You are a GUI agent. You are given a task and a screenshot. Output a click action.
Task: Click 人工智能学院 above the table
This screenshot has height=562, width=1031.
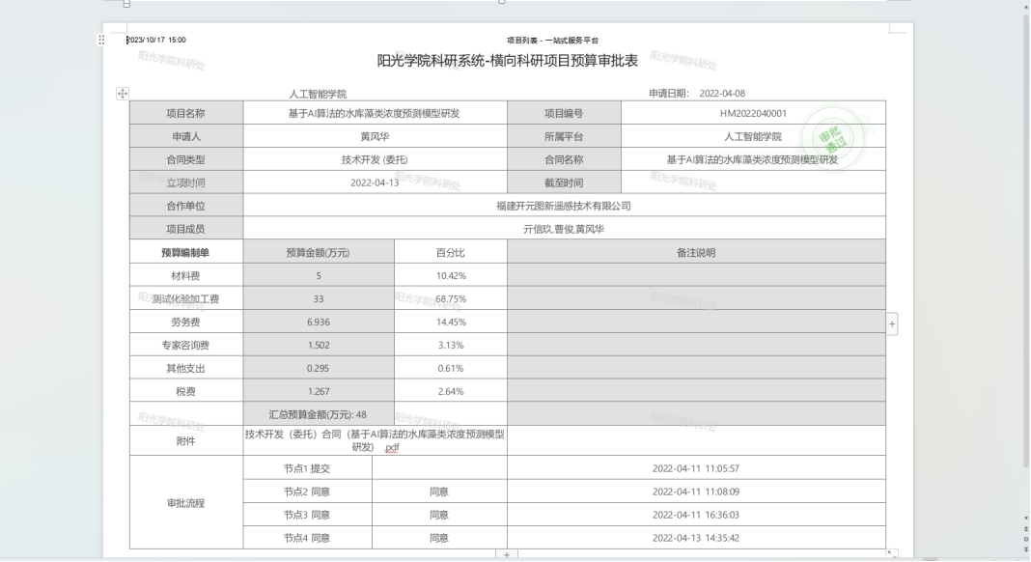click(x=318, y=94)
